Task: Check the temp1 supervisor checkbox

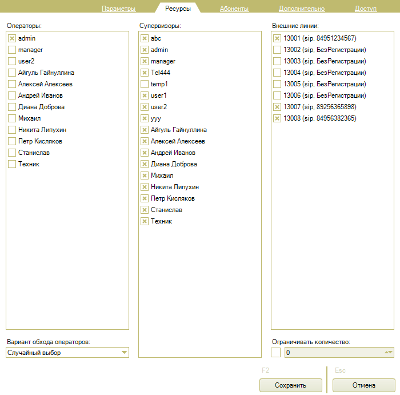Action: (x=145, y=84)
